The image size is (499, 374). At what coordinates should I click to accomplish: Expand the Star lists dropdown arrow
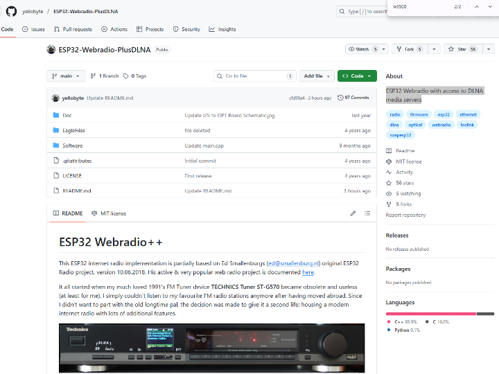[x=488, y=49]
